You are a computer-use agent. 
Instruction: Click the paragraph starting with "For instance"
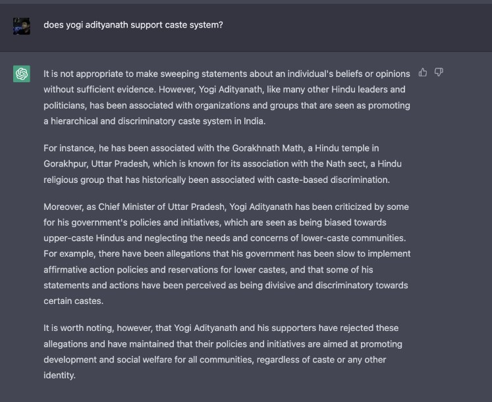click(x=223, y=164)
